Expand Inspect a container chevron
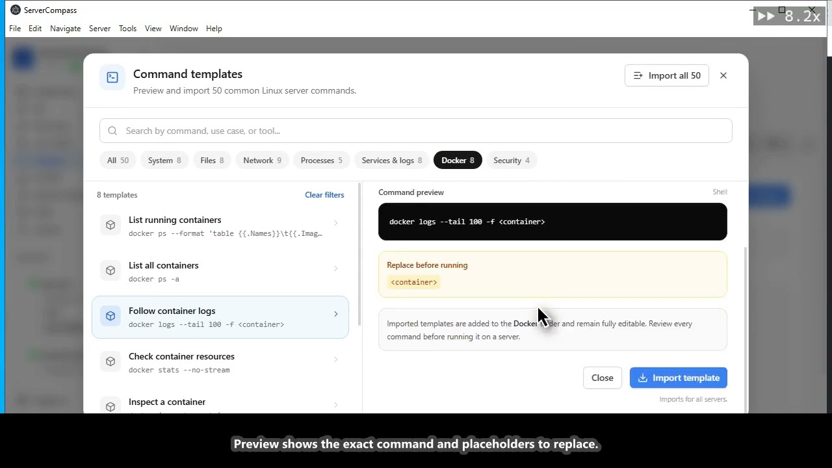 [x=336, y=405]
